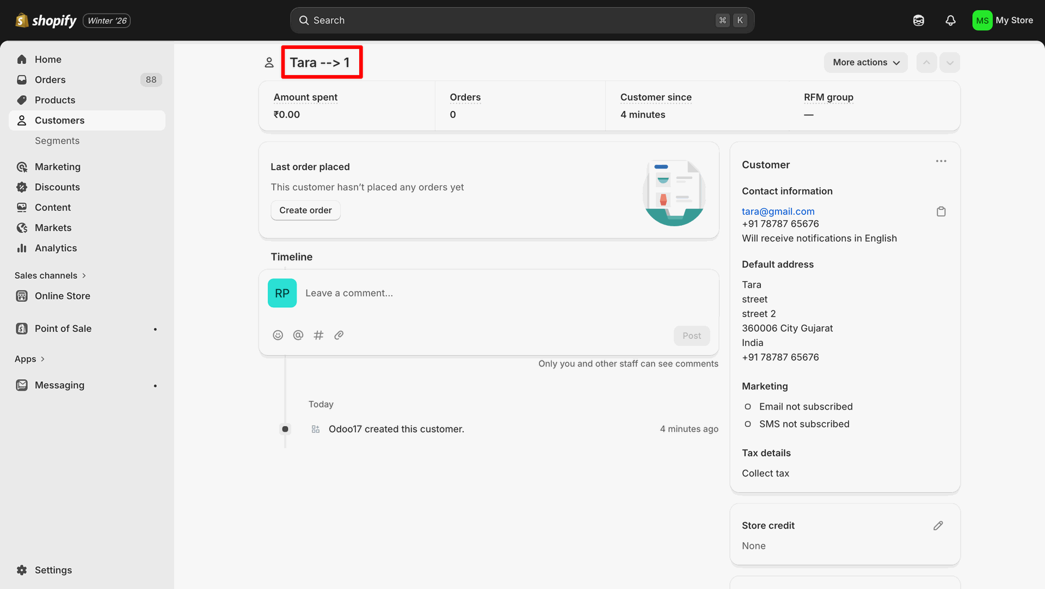Open Sidekick assistant icon in top bar
This screenshot has height=589, width=1045.
click(919, 20)
